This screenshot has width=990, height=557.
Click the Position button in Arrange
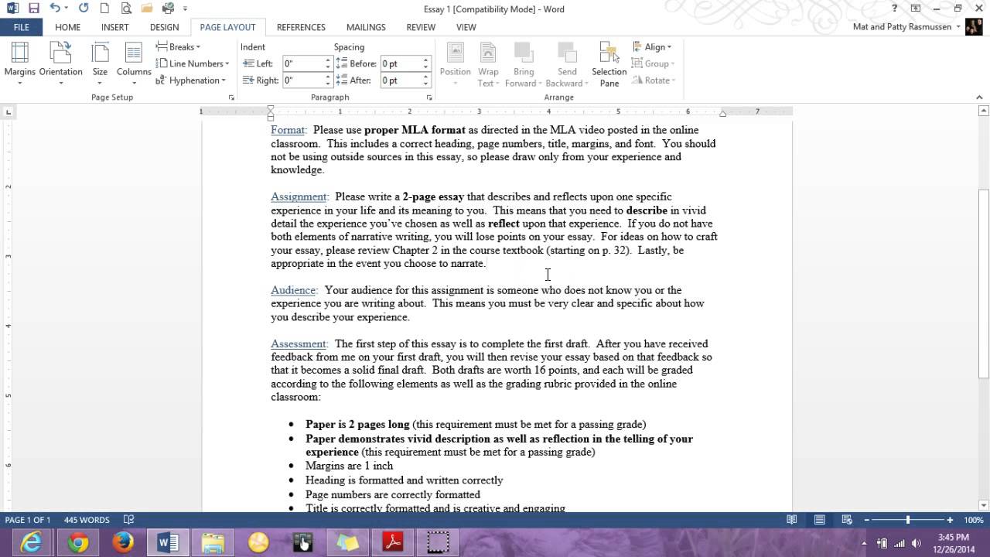[456, 63]
